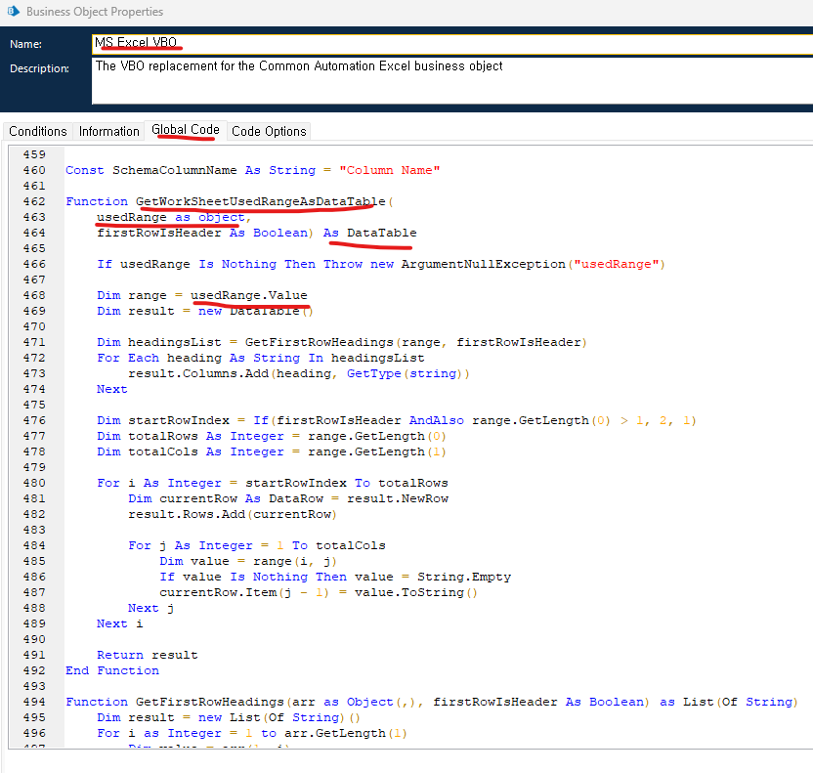Viewport: 813px width, 773px height.
Task: Select the Global Code tab
Action: coord(186,130)
